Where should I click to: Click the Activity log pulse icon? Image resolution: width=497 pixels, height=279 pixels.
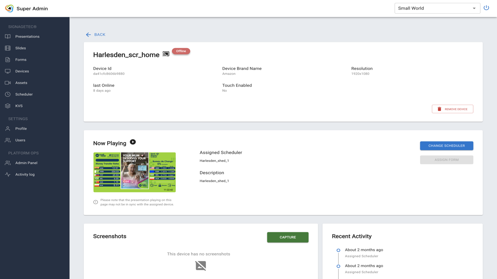point(8,174)
